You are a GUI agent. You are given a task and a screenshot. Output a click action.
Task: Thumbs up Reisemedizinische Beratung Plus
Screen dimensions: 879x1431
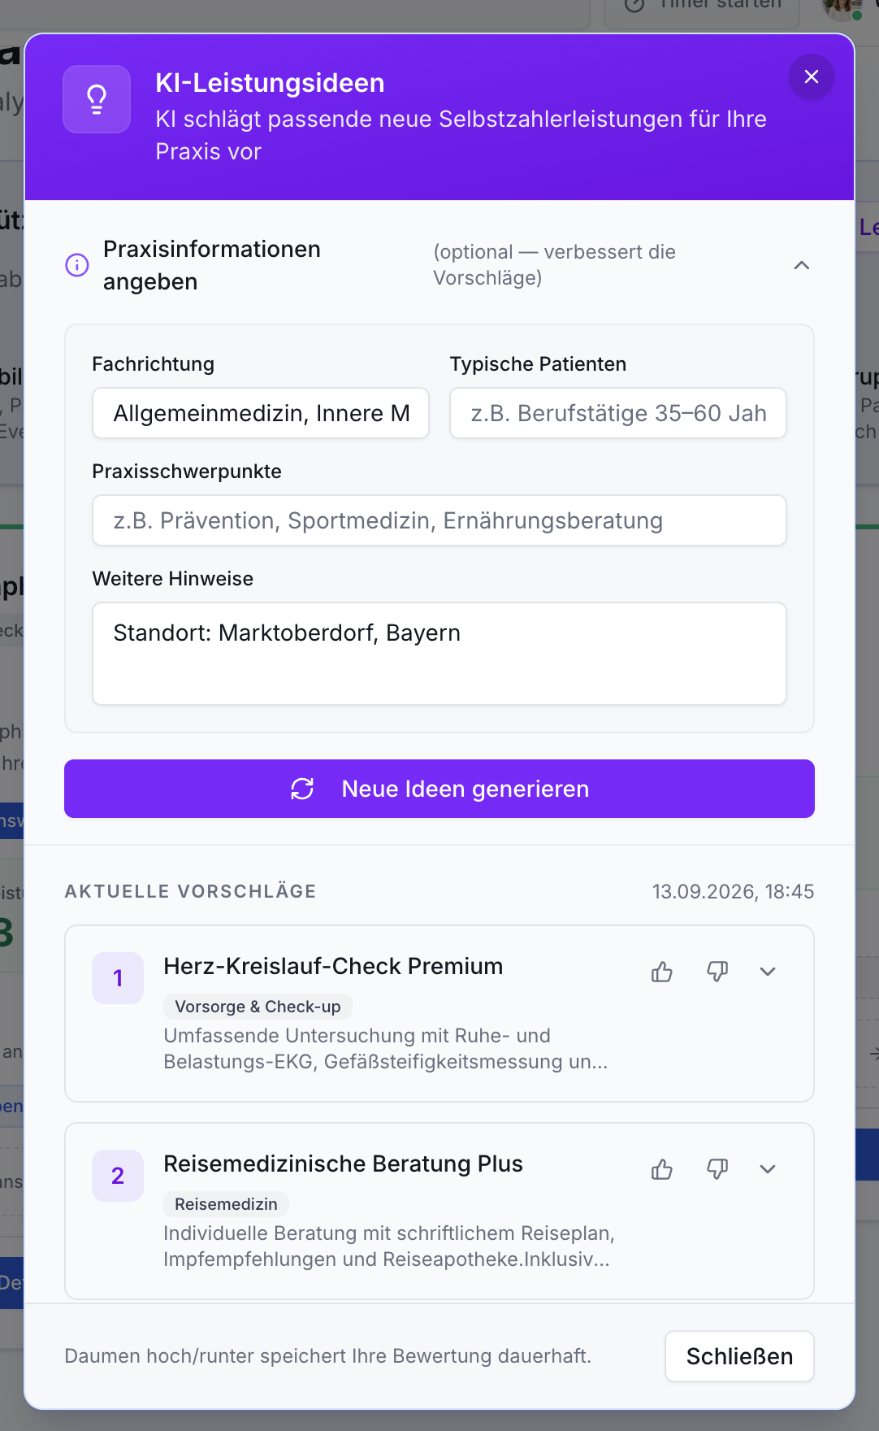click(x=662, y=1169)
